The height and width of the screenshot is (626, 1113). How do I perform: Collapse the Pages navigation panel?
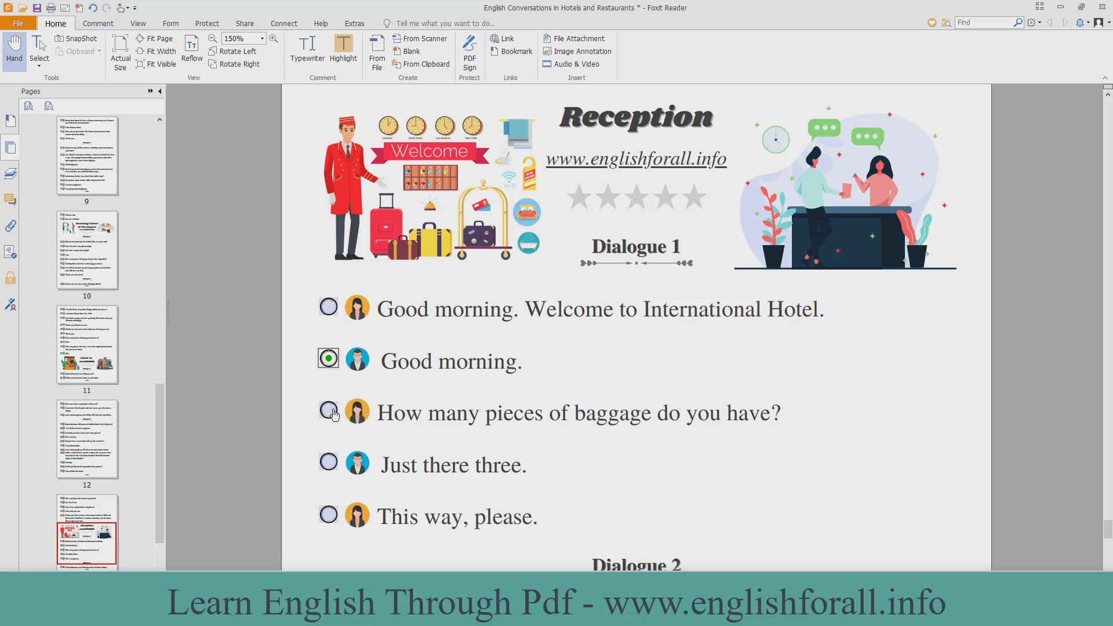[x=160, y=91]
